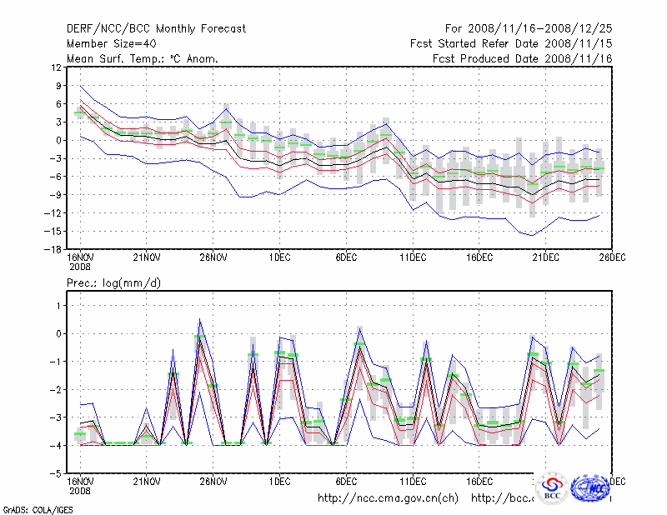Open the ncc.cma.gov.cn URL text
This screenshot has width=667, height=515.
[x=388, y=498]
